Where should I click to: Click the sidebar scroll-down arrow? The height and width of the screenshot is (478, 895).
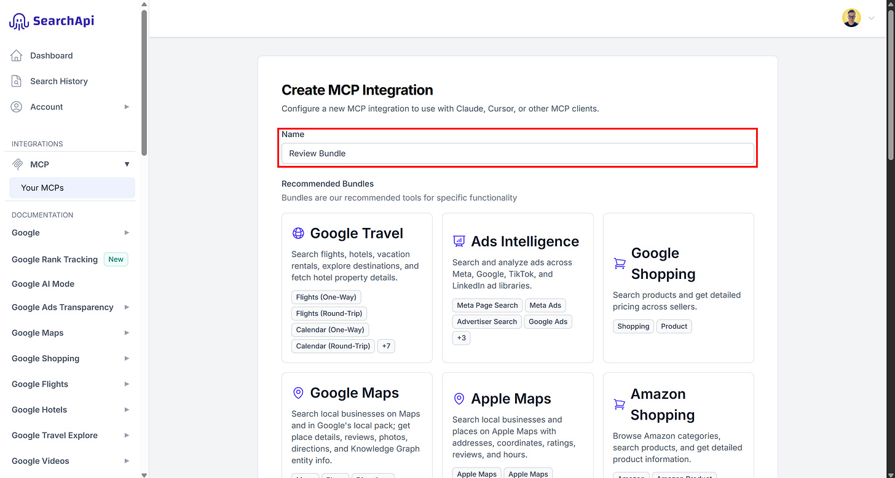tap(144, 474)
